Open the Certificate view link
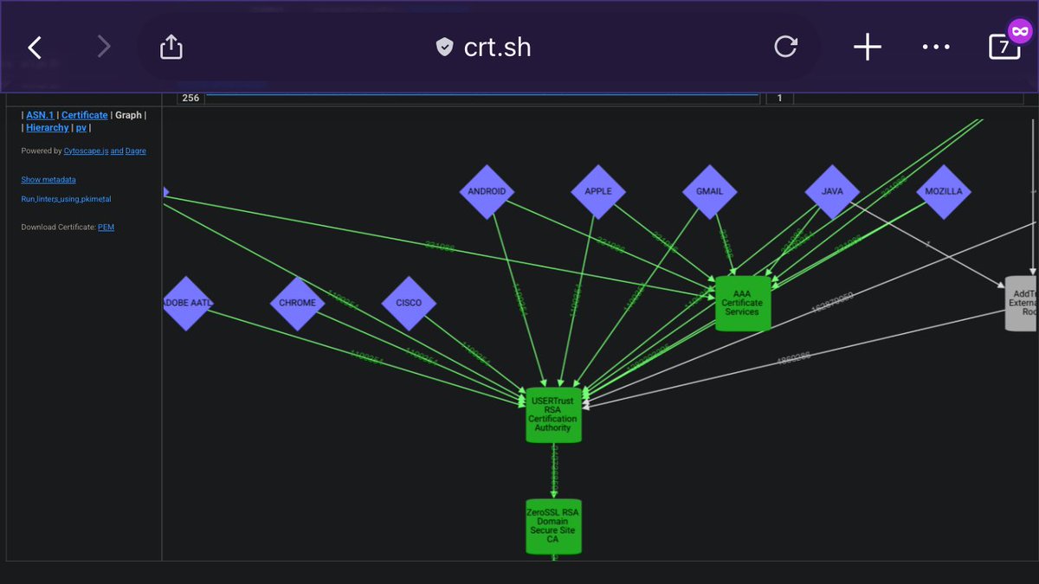Image resolution: width=1039 pixels, height=584 pixels. click(x=85, y=115)
